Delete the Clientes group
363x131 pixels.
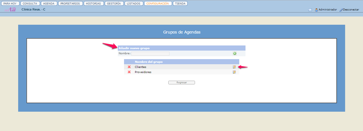(129, 67)
